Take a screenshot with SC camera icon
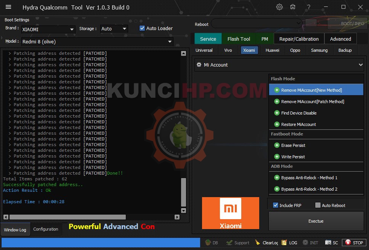369x250 pixels. [x=328, y=242]
